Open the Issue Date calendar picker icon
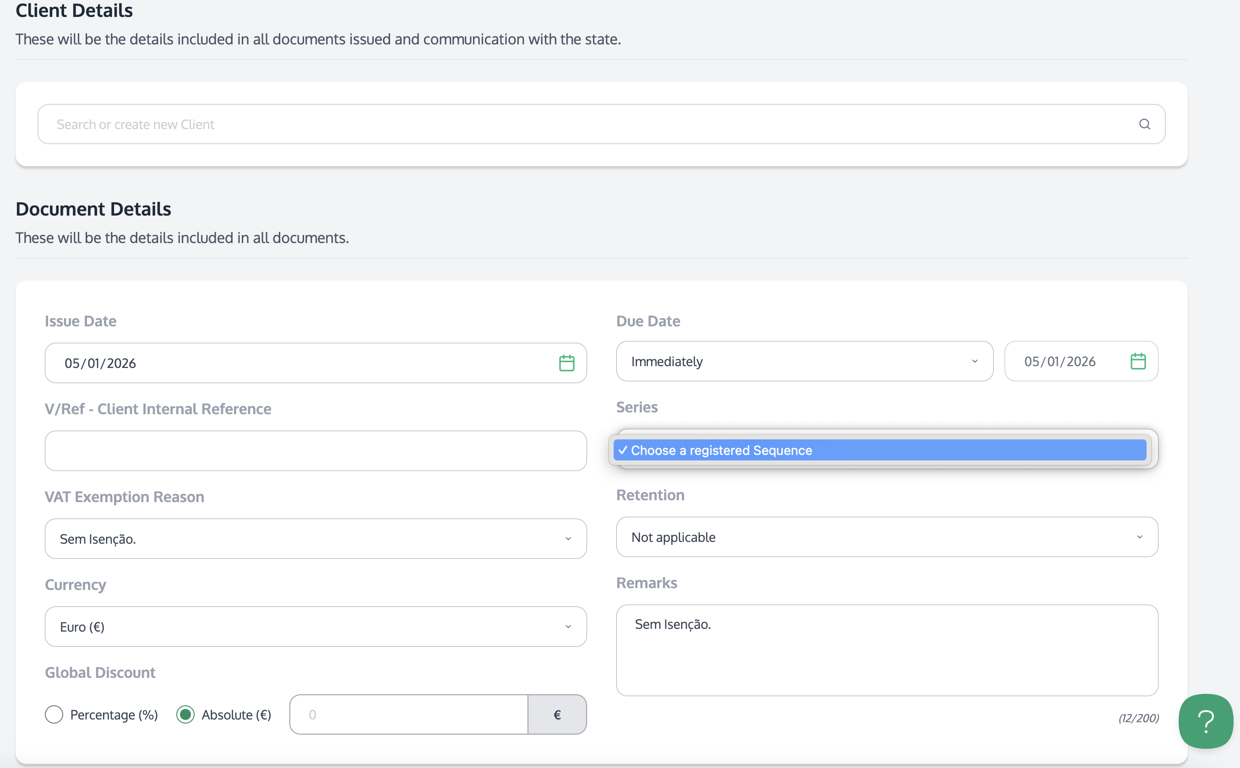 point(566,362)
